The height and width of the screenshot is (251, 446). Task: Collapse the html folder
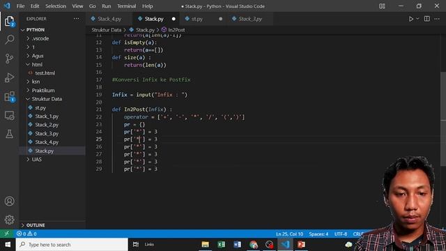click(37, 65)
